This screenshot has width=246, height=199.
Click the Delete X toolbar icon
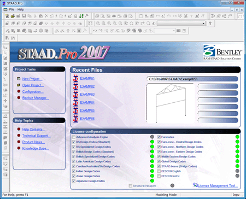pos(46,16)
